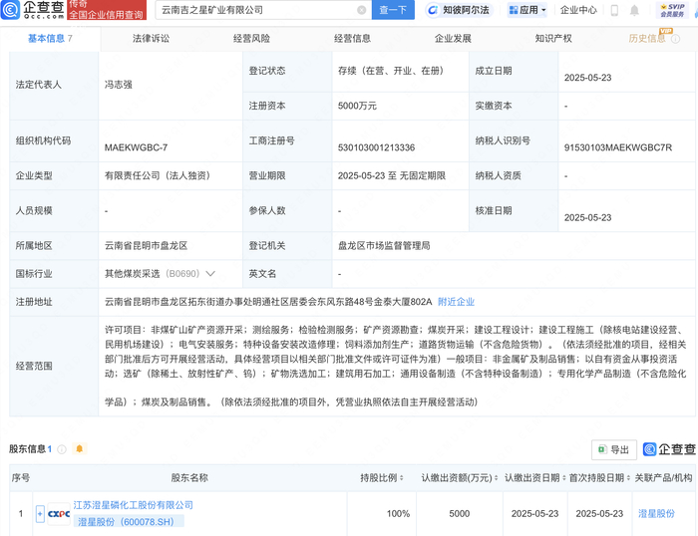Screen dimensions: 698x536
Task: Switch to the 法律诉讼 tab
Action: point(151,39)
